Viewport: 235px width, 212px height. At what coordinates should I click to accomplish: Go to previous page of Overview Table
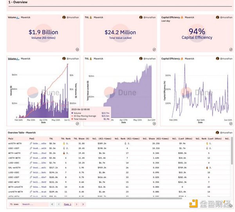[x=58, y=204]
